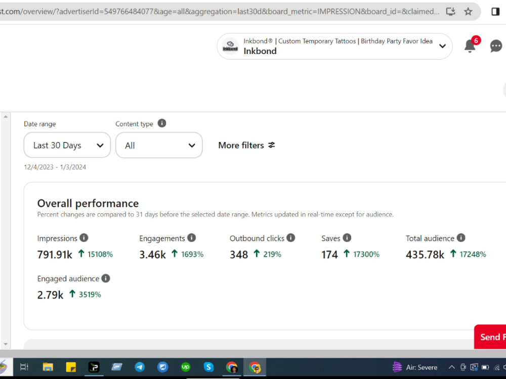Screen dimensions: 506x379
Task: Open the browser side panel icon
Action: point(495,12)
